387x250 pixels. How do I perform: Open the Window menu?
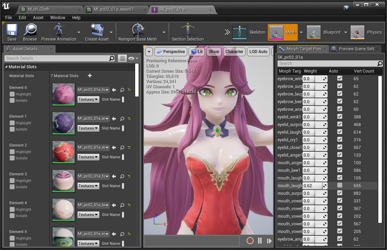tap(58, 17)
